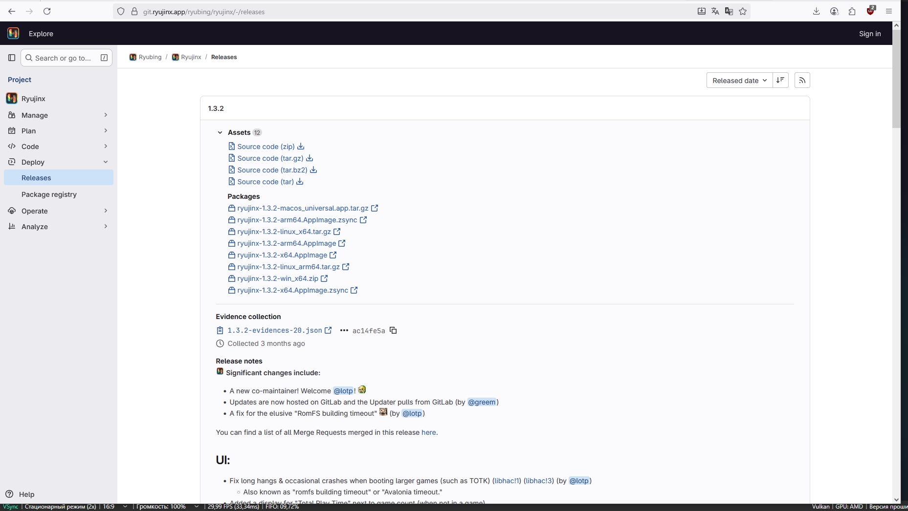Toggle VSync in the status bar

click(x=10, y=507)
